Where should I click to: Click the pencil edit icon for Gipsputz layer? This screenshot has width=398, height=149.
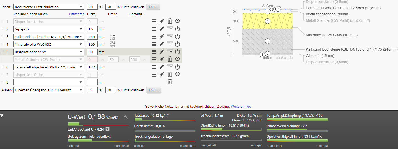(162, 29)
